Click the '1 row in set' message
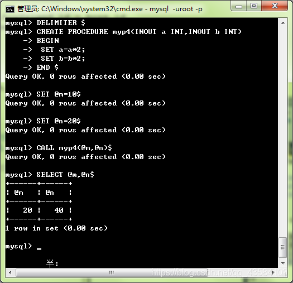 (x=56, y=228)
